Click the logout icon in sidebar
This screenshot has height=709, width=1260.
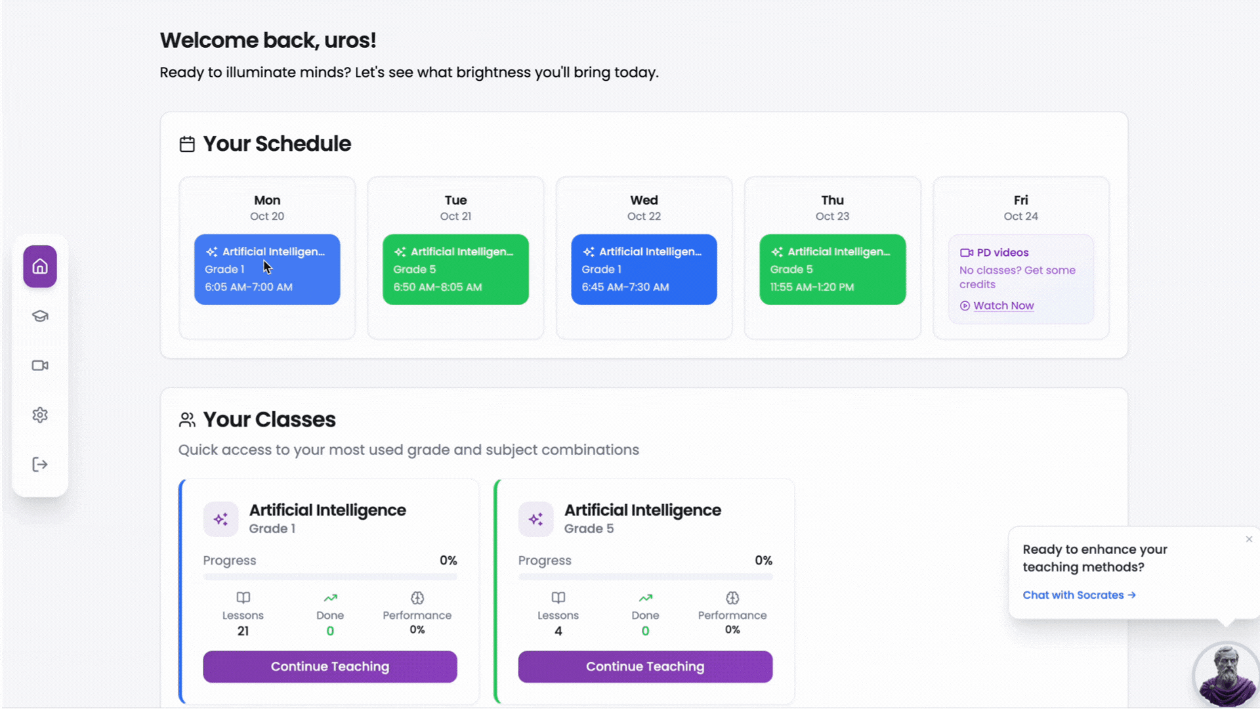click(40, 465)
